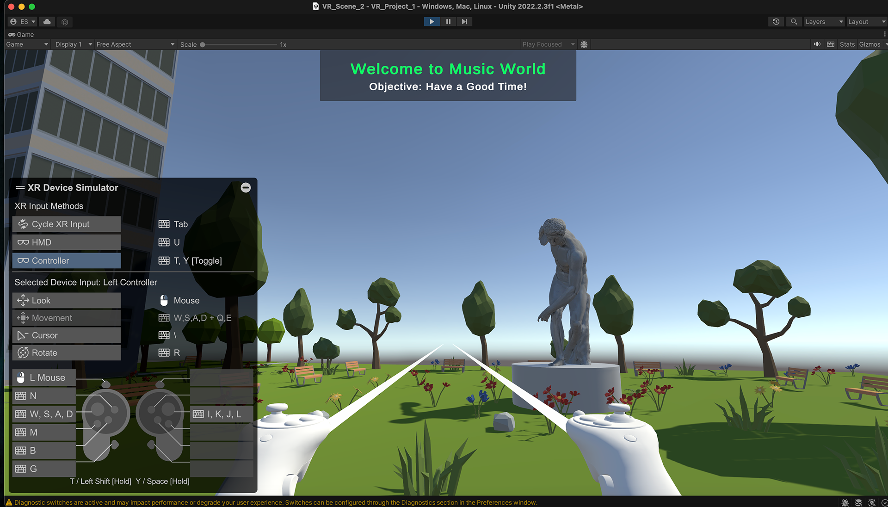The image size is (888, 507).
Task: Click the Cursor button
Action: (x=67, y=335)
